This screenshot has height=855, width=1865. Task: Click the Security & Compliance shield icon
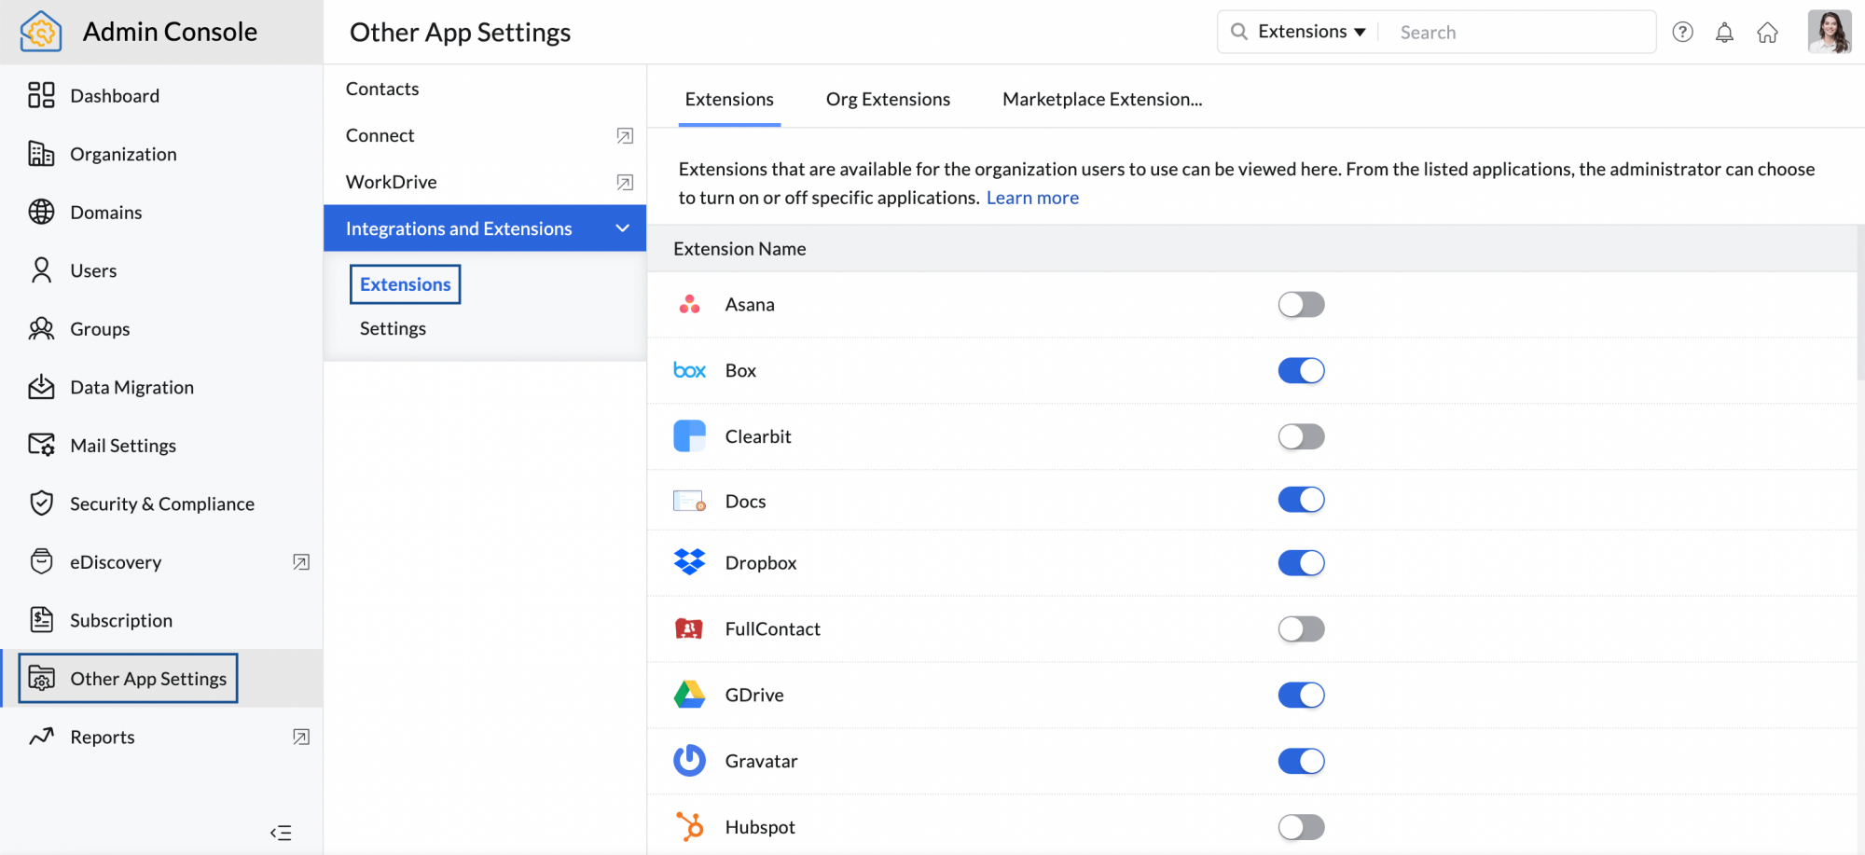click(x=42, y=503)
